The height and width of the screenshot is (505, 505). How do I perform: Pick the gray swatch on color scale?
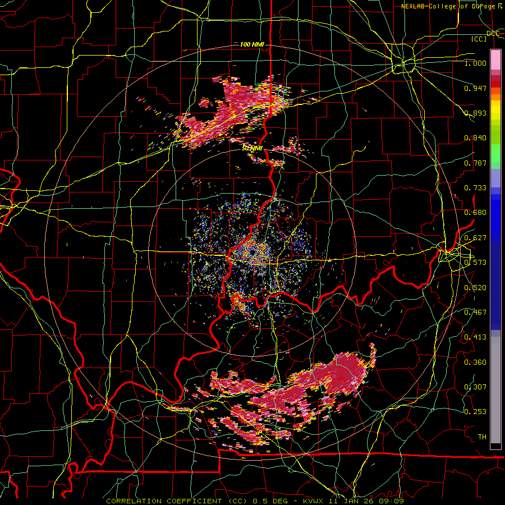(x=495, y=390)
